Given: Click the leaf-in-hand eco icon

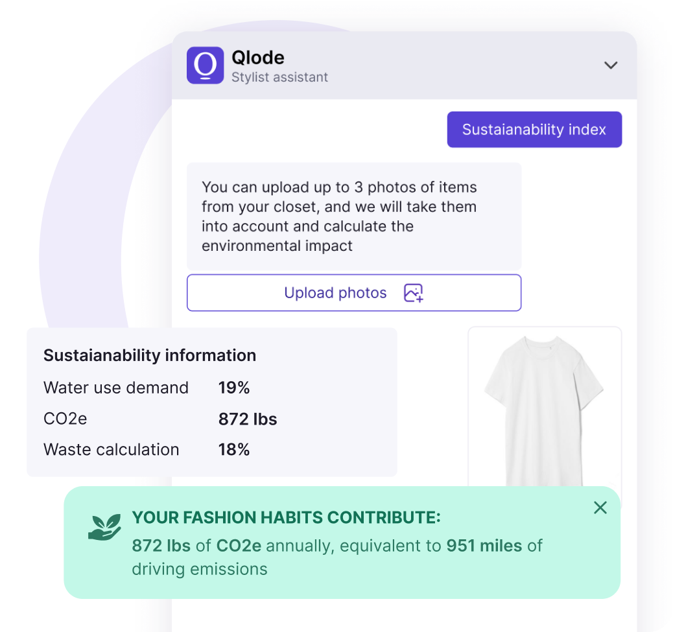Looking at the screenshot, I should click(x=104, y=527).
